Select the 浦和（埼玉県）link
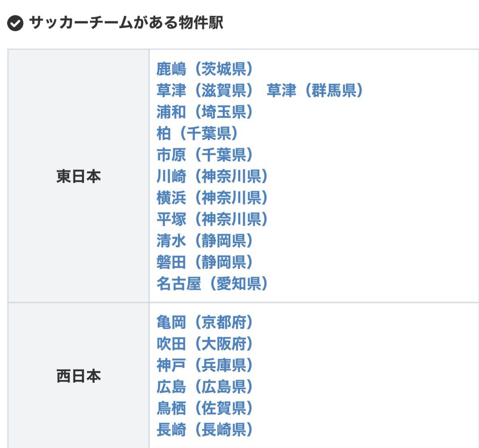 click(x=204, y=112)
